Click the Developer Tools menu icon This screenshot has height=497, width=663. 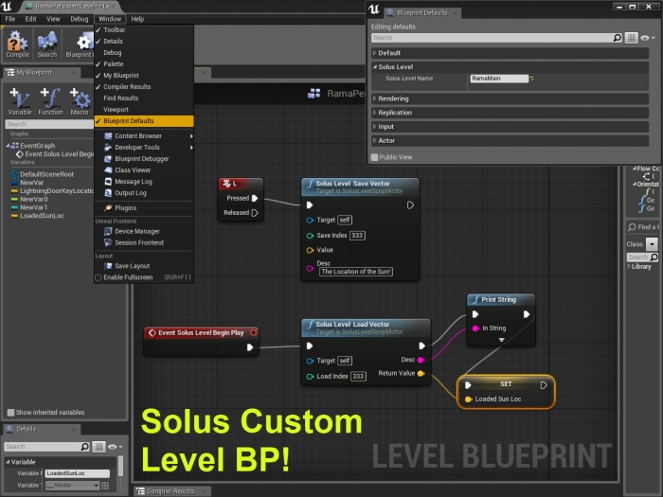108,148
